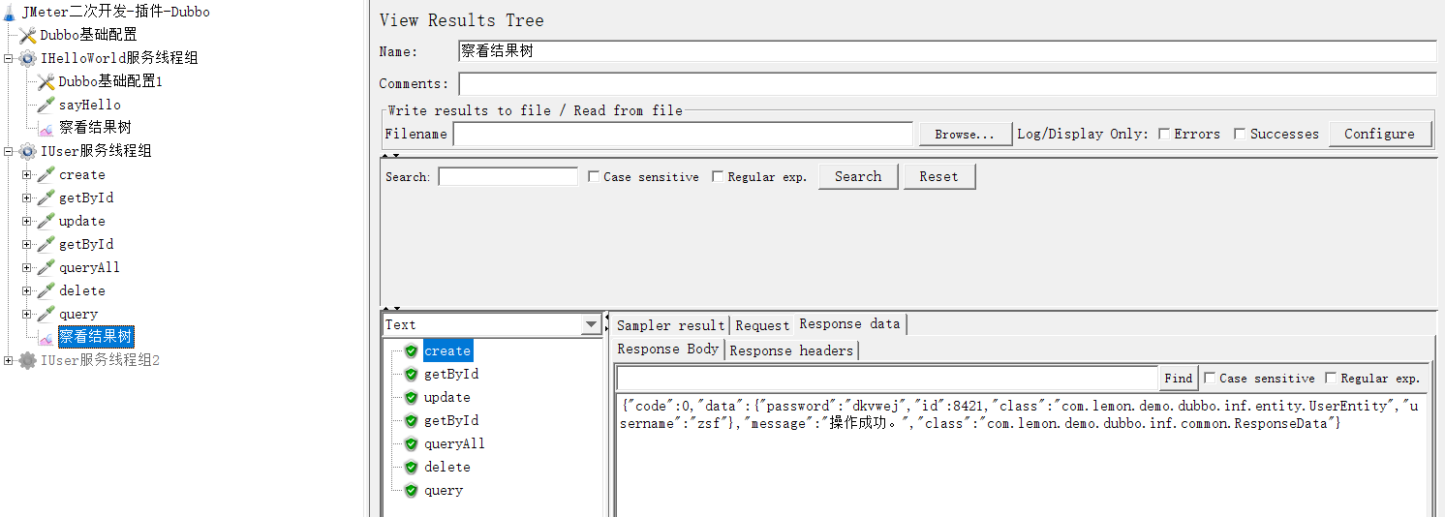The width and height of the screenshot is (1445, 517).
Task: Click the disabled IUser服务线程组2 gray gear icon
Action: tap(28, 360)
